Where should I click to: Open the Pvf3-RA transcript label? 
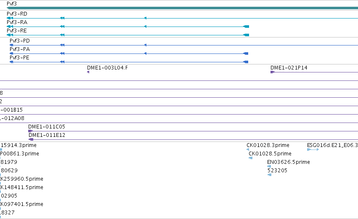click(x=17, y=22)
